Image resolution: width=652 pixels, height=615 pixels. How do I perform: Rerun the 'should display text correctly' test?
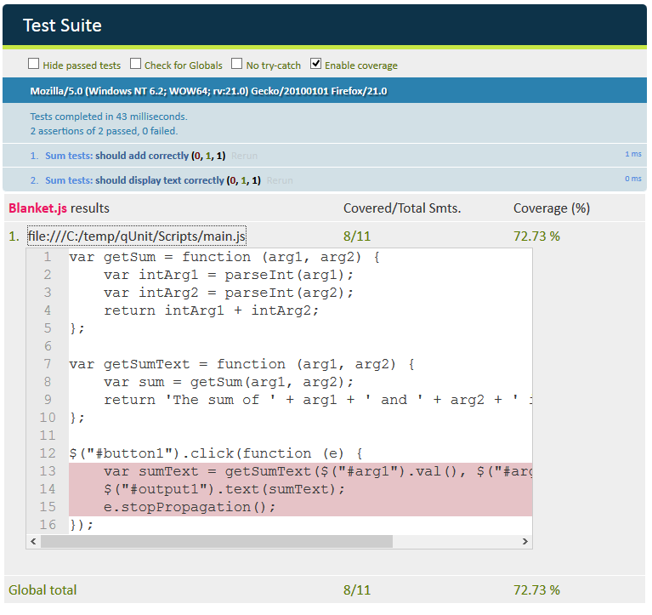click(x=279, y=180)
